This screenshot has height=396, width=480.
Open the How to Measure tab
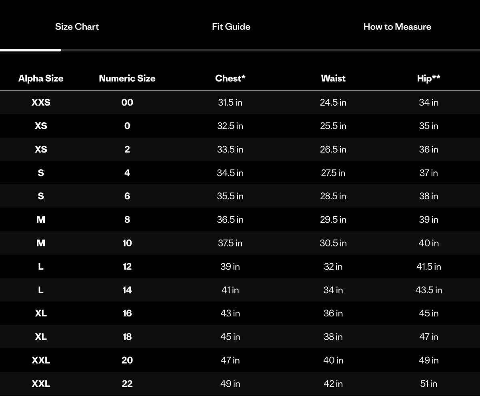[397, 27]
